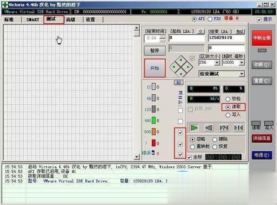Image resolution: width=277 pixels, height=205 pixels.
Task: Click the blue 电源(E) button
Action: pyautogui.click(x=262, y=155)
